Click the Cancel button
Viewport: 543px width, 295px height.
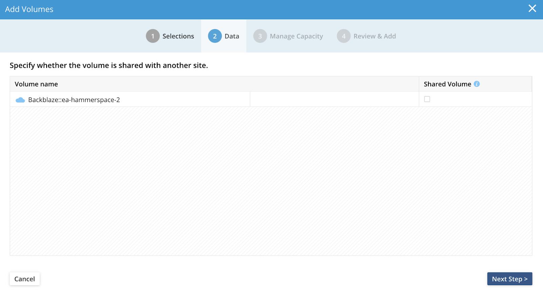(25, 279)
